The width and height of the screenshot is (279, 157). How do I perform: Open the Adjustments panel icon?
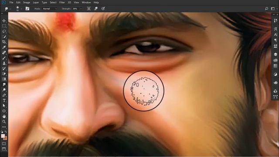(x=275, y=75)
